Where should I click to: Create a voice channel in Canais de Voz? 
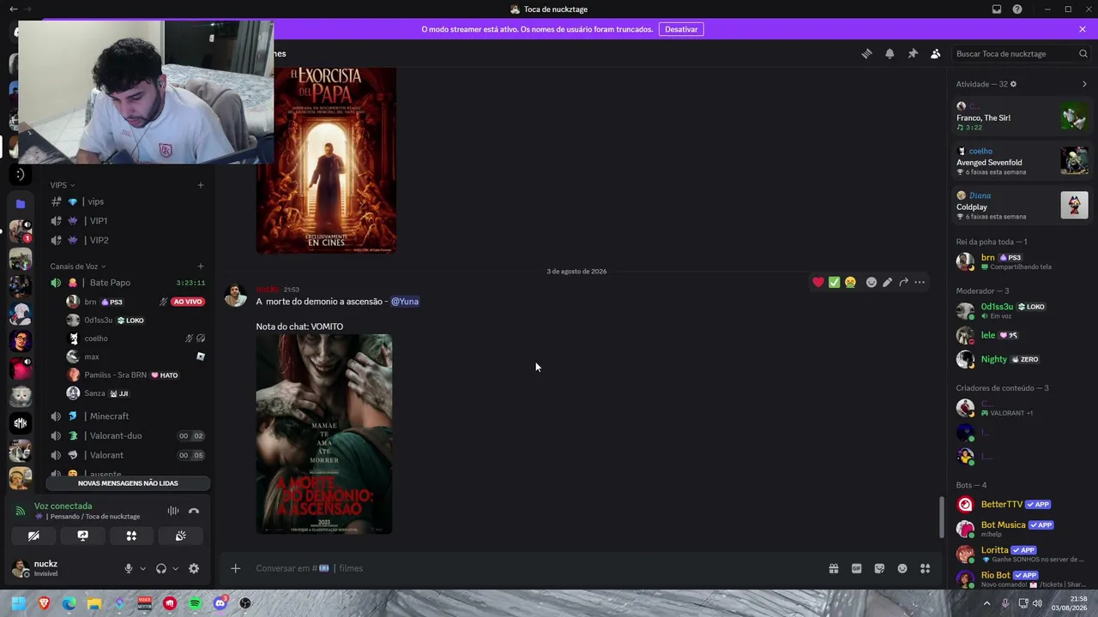tap(201, 267)
